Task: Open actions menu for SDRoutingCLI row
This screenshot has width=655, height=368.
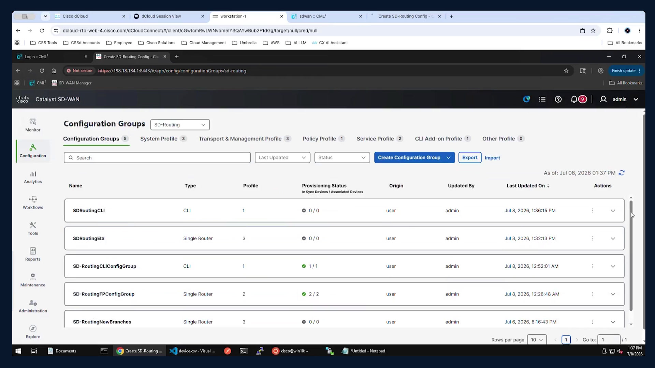Action: (593, 211)
